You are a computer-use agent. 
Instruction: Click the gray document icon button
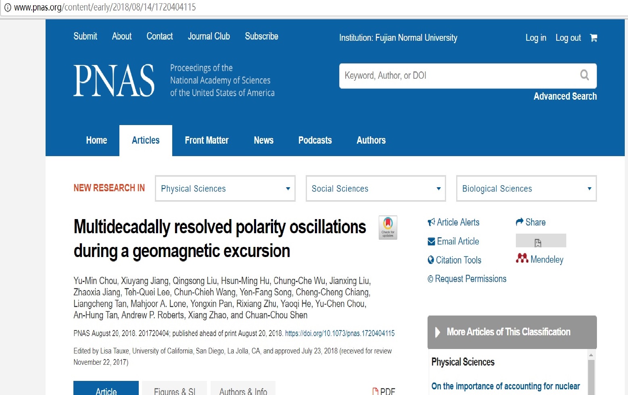click(541, 240)
